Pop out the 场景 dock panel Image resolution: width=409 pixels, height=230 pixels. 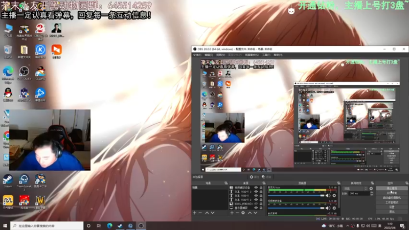(x=226, y=183)
